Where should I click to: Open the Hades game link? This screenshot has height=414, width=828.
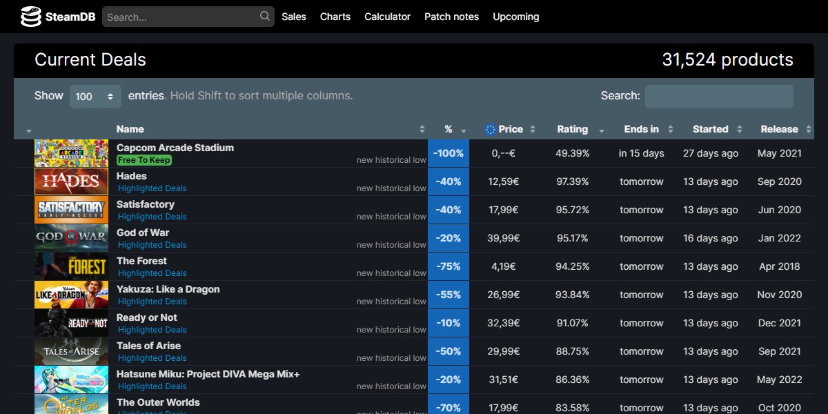132,176
